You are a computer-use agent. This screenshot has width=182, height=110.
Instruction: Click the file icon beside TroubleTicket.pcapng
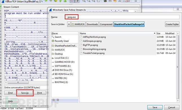[x=81, y=53]
